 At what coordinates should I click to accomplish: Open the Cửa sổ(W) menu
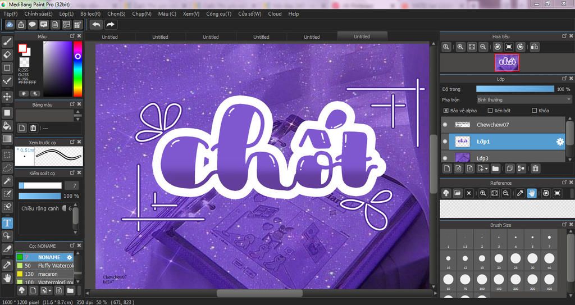[250, 13]
